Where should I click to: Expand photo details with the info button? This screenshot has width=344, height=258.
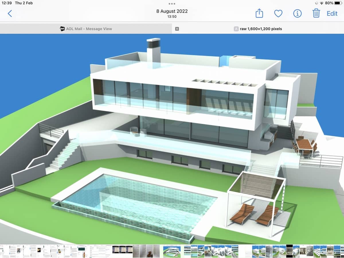(x=297, y=13)
